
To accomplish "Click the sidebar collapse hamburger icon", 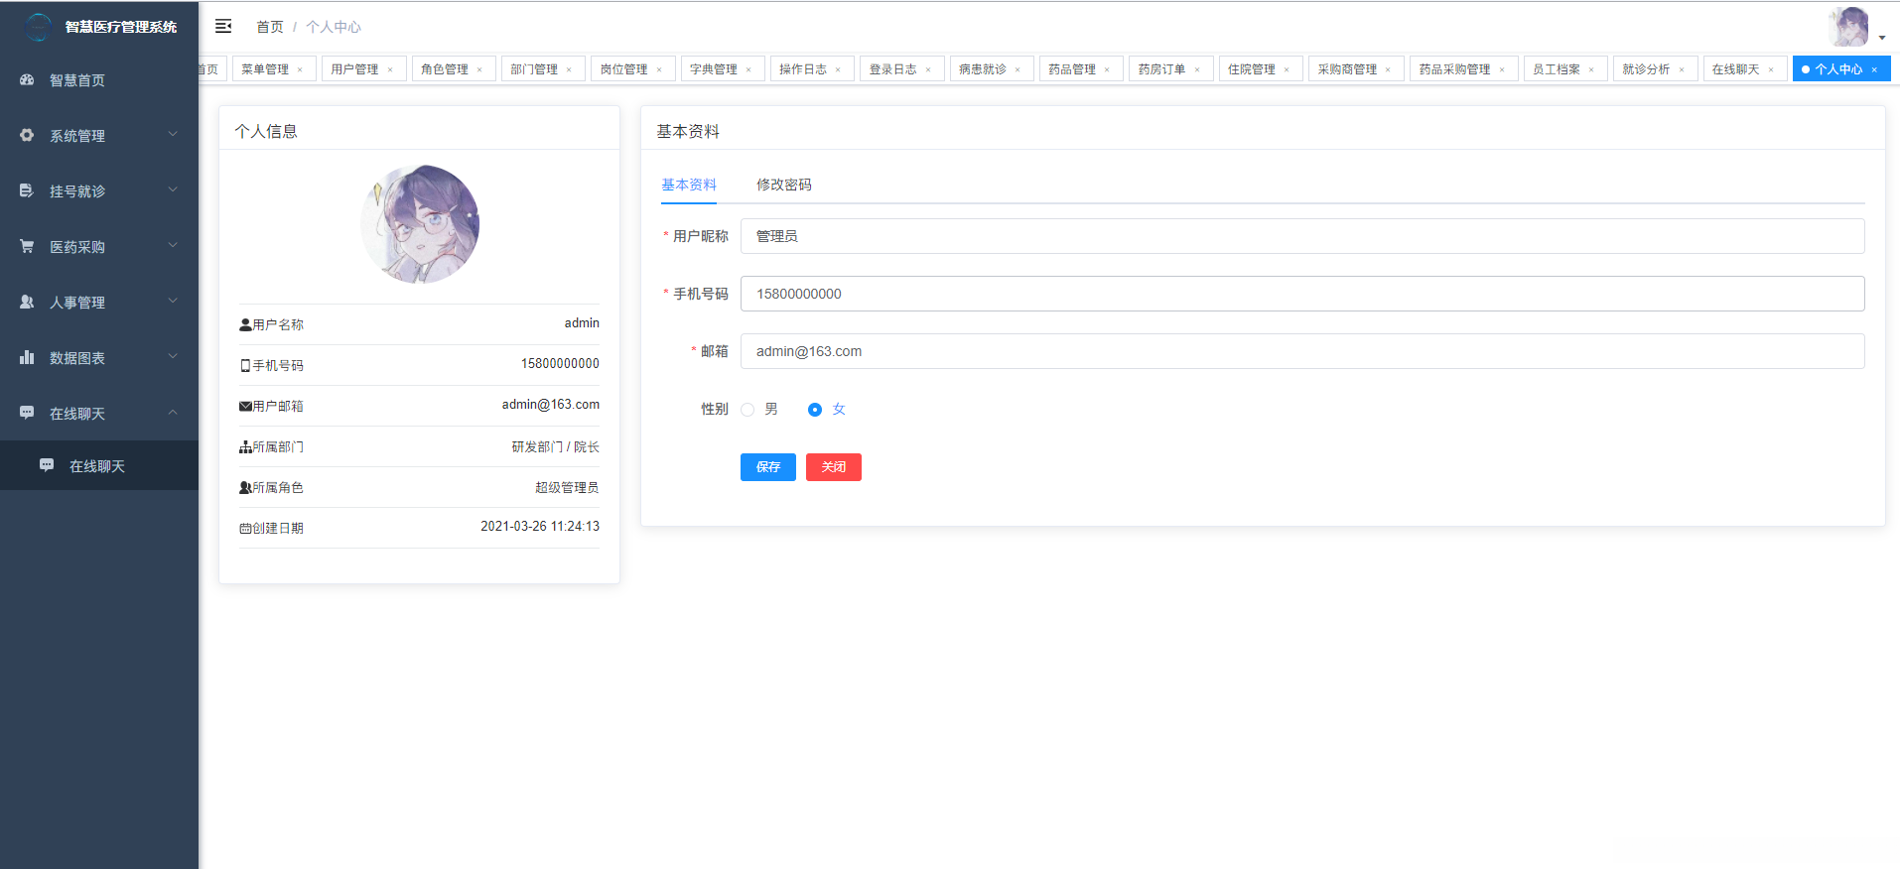I will pos(223,26).
